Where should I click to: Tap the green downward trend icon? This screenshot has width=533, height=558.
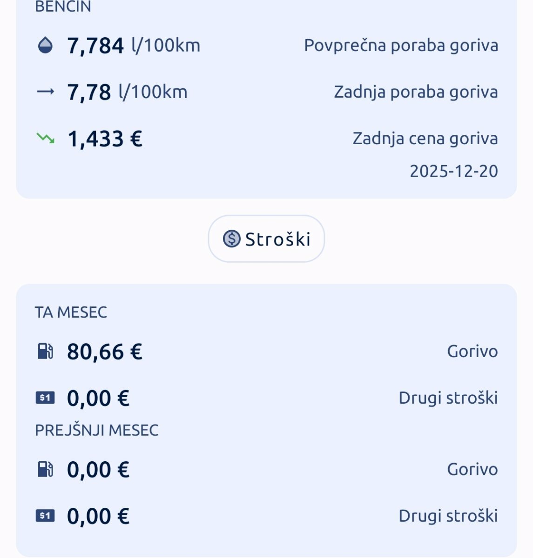click(x=45, y=138)
